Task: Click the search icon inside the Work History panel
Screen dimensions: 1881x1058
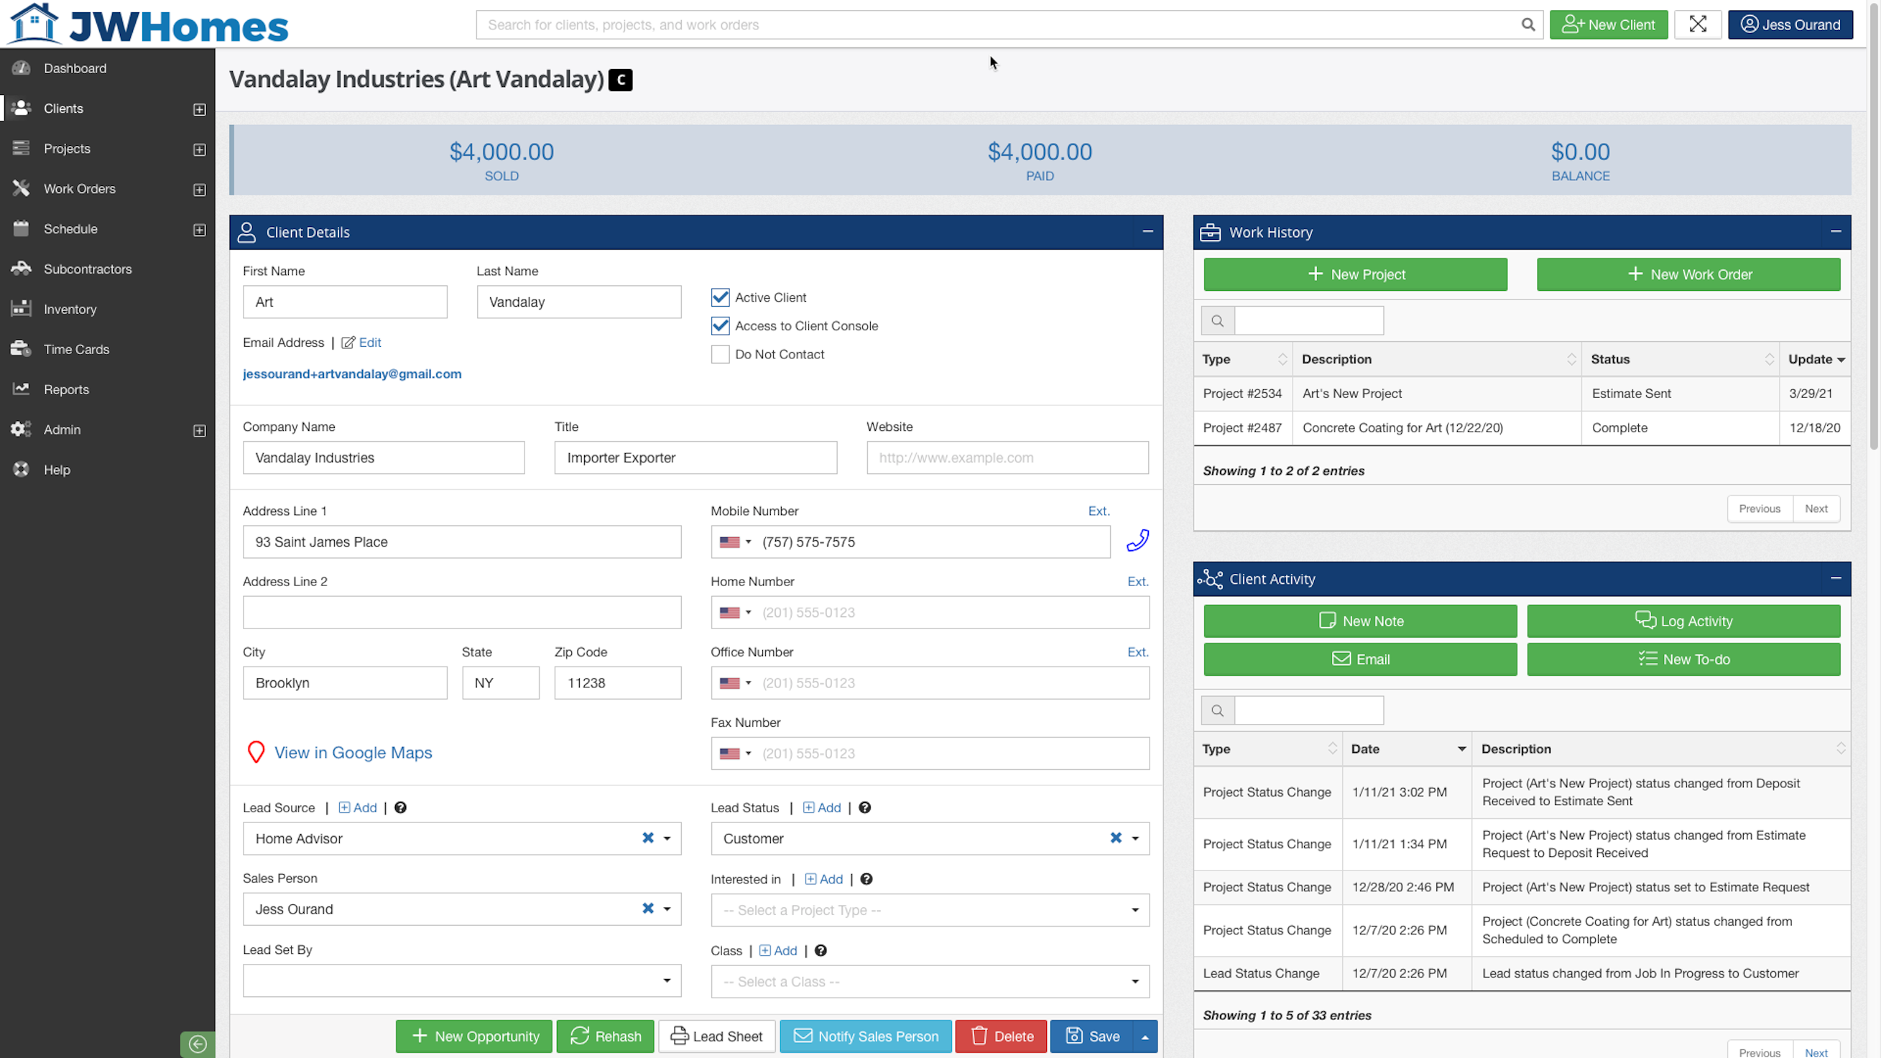Action: [x=1217, y=320]
